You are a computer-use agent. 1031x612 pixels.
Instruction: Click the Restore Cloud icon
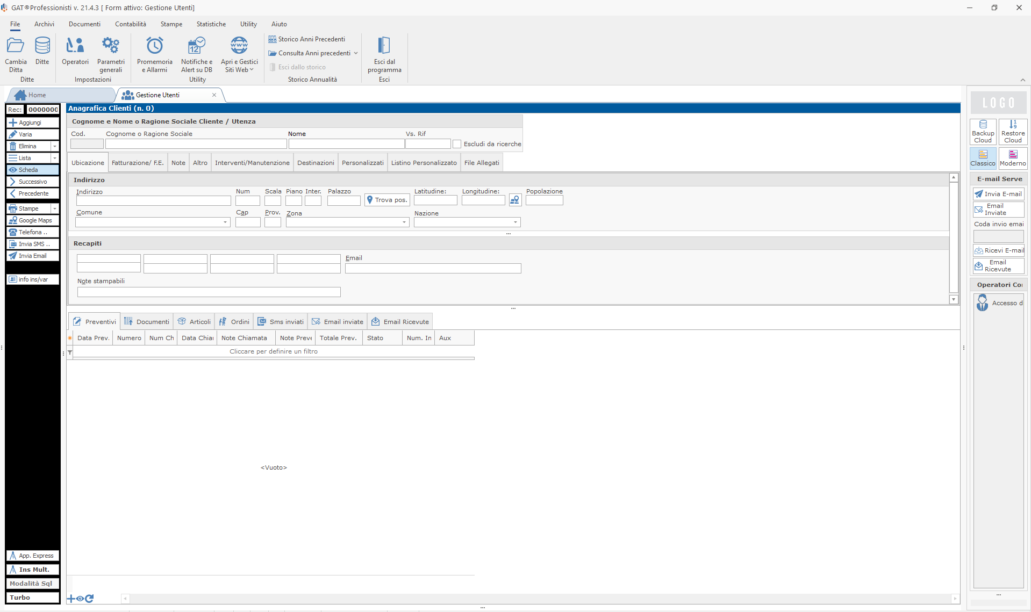coord(1013,132)
